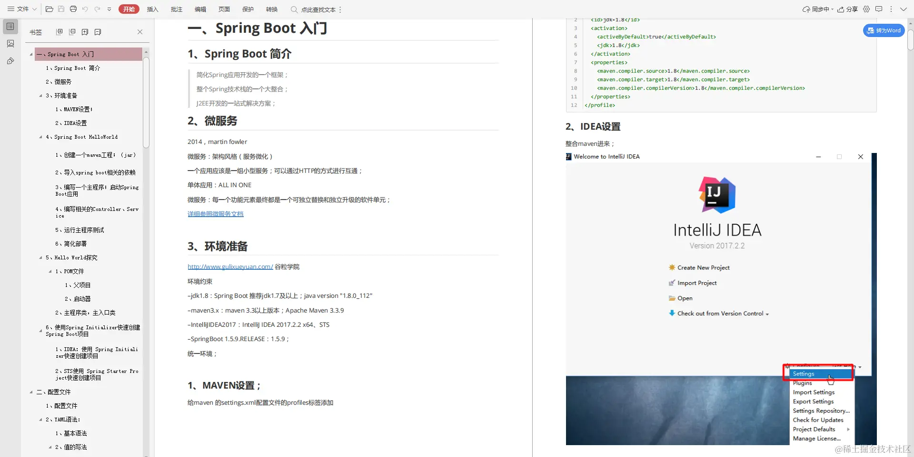Open the image panel from left sidebar
The width and height of the screenshot is (914, 457).
(10, 44)
